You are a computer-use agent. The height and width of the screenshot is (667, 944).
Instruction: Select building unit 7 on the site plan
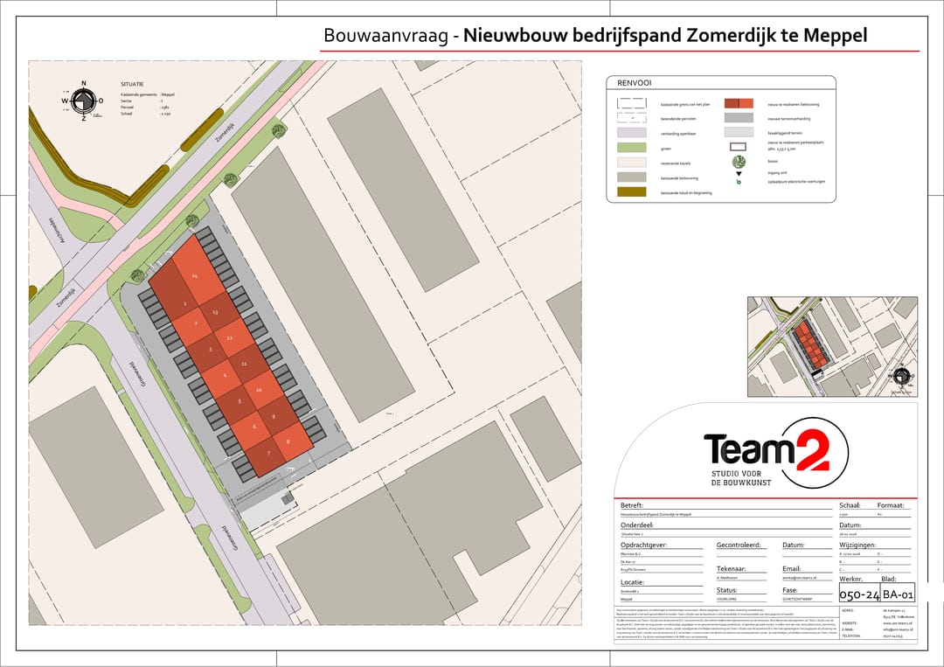[x=269, y=455]
